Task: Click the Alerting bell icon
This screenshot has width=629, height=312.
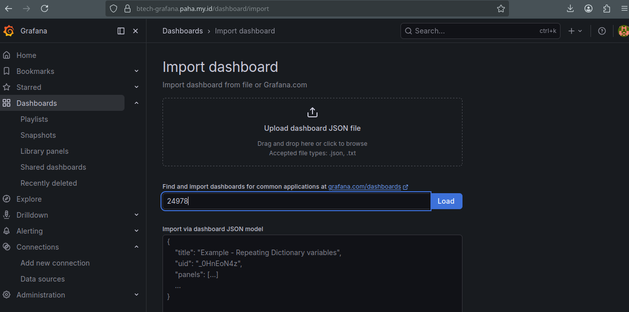Action: 6,231
